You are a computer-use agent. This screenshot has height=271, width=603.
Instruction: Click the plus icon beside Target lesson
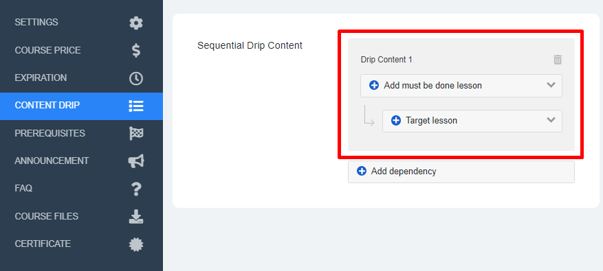(396, 121)
